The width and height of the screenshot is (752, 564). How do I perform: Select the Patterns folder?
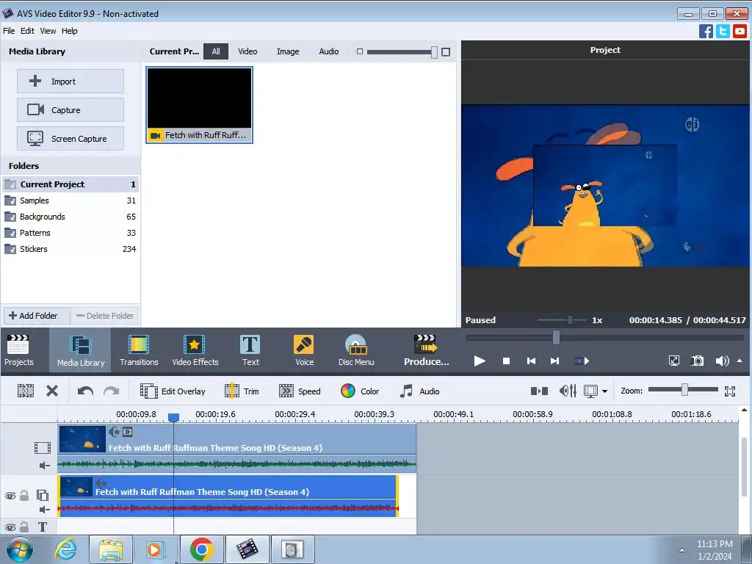click(x=70, y=233)
